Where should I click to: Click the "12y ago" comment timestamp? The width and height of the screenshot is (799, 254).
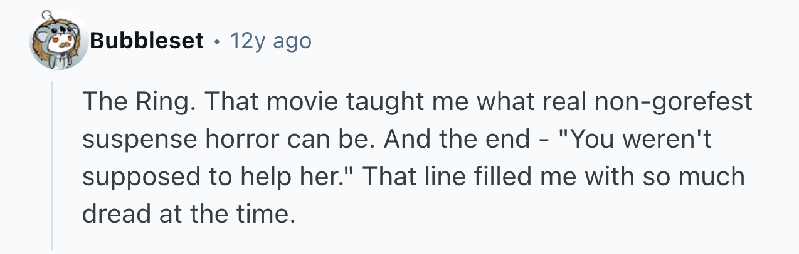[x=270, y=41]
